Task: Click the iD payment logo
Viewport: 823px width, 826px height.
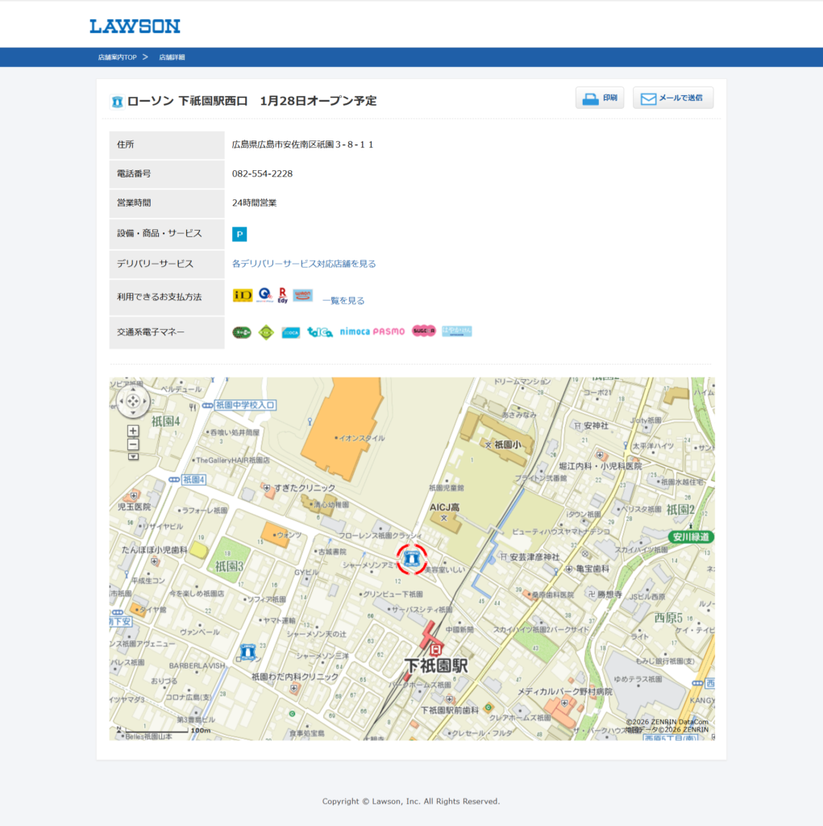Action: pyautogui.click(x=243, y=295)
